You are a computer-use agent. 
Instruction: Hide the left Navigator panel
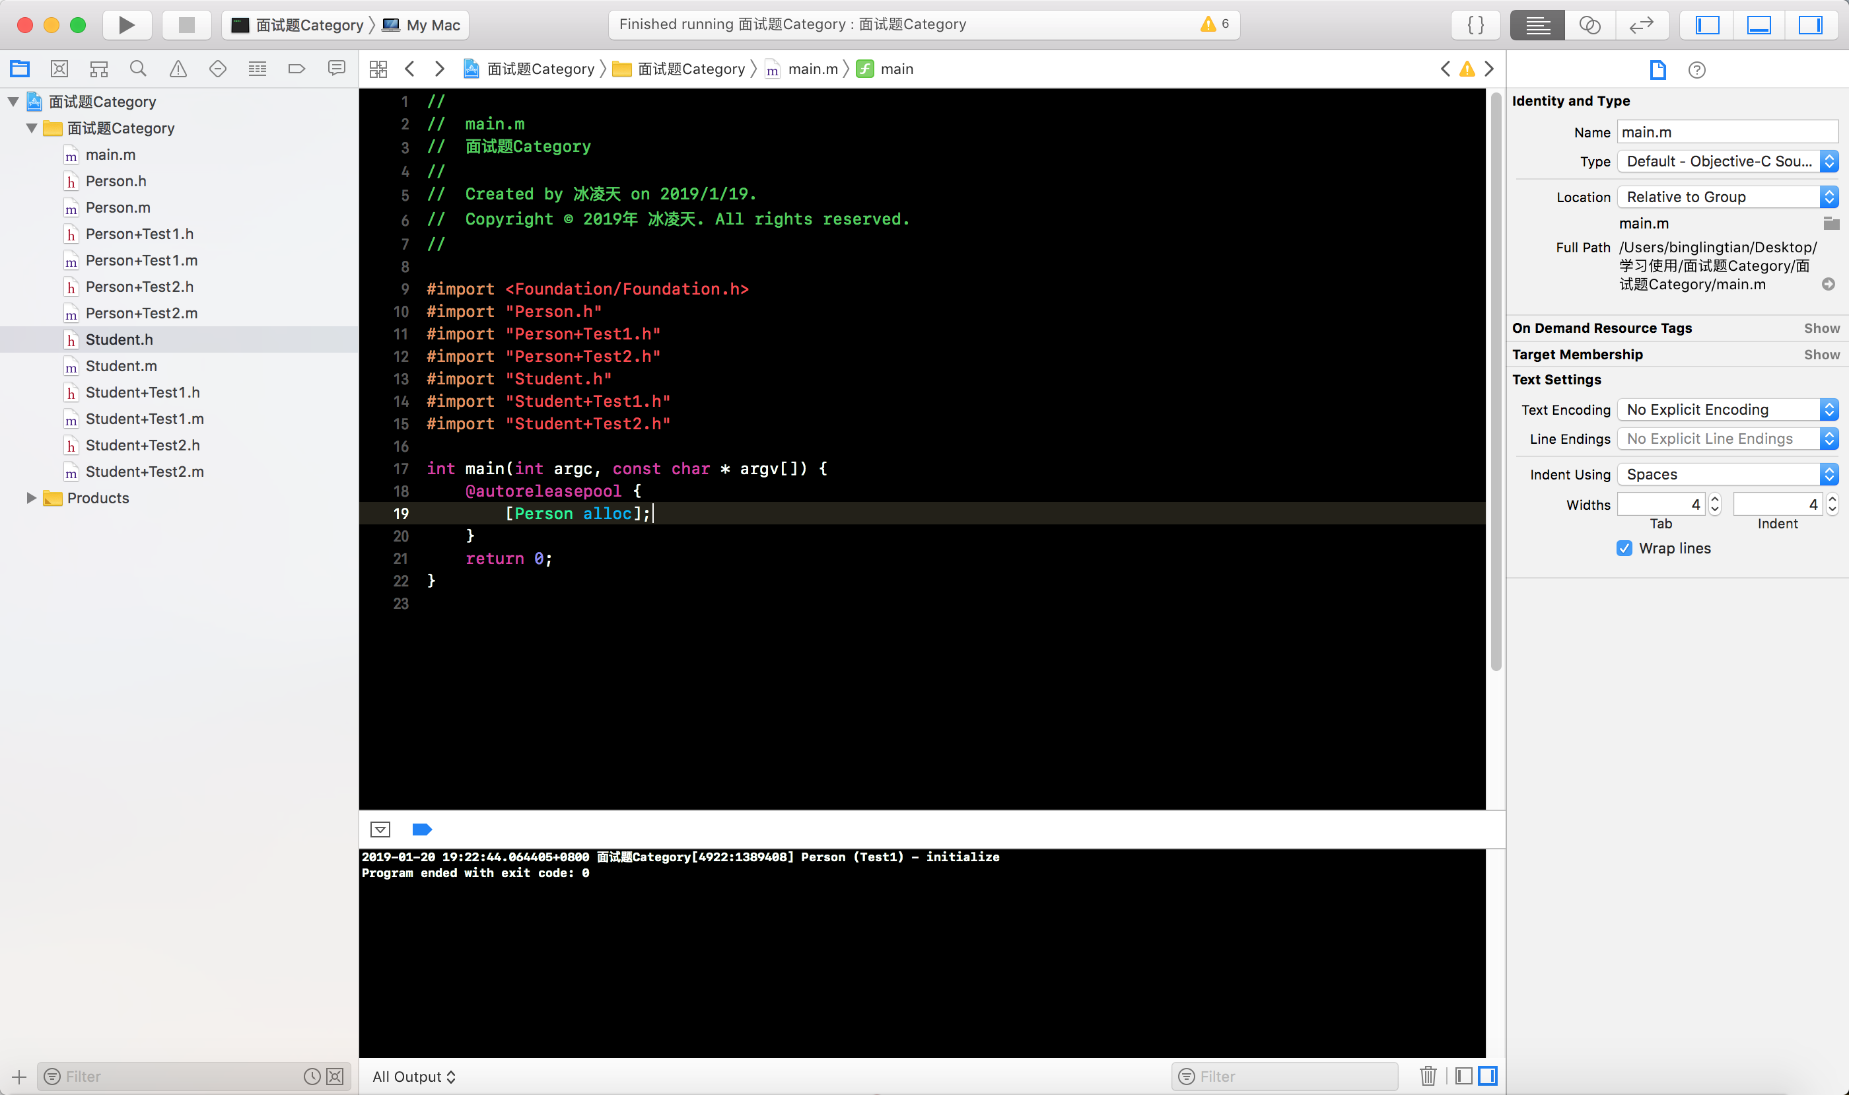[x=1707, y=25]
